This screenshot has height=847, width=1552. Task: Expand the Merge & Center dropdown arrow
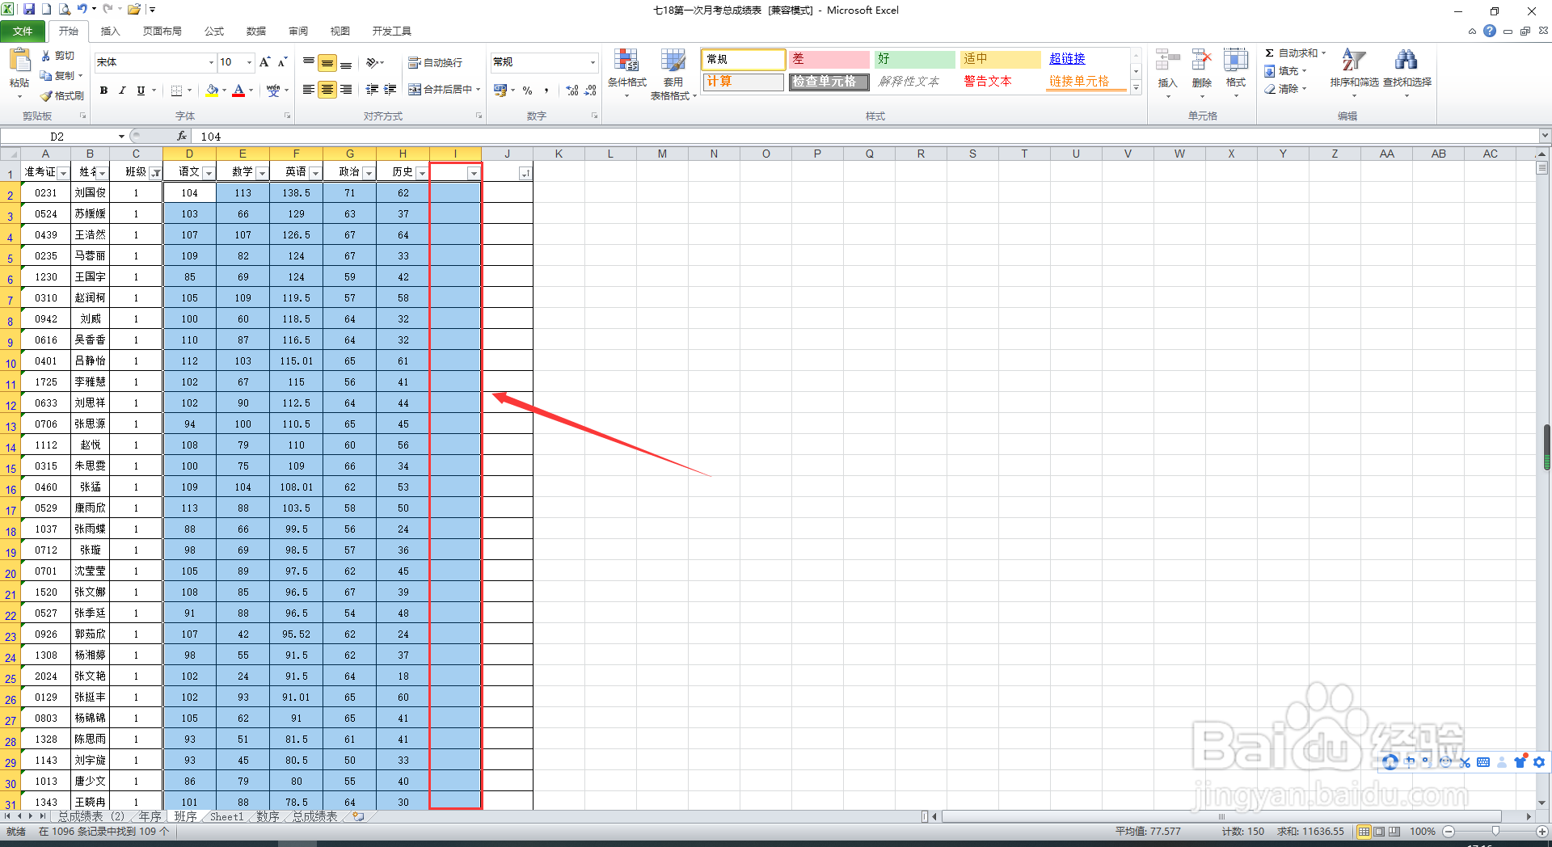pyautogui.click(x=479, y=90)
